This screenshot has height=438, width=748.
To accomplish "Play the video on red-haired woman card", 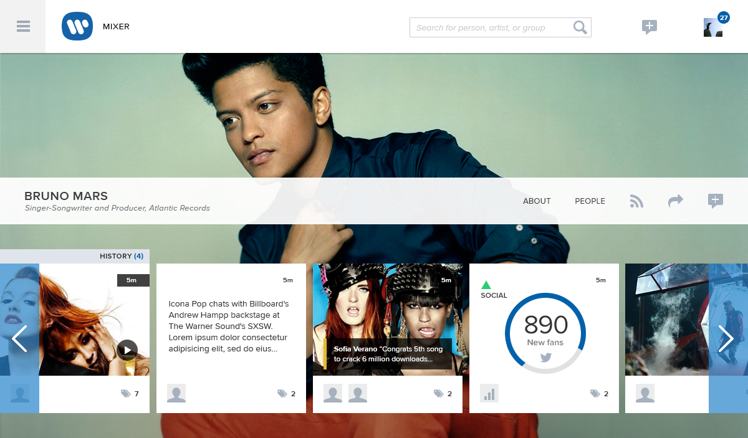I will 127,350.
